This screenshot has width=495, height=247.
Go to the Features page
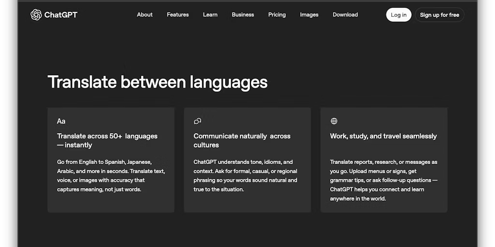pos(177,15)
